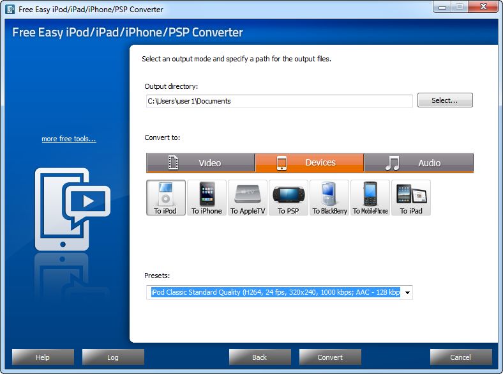Select the To iPad device icon
This screenshot has height=374, width=503.
411,198
